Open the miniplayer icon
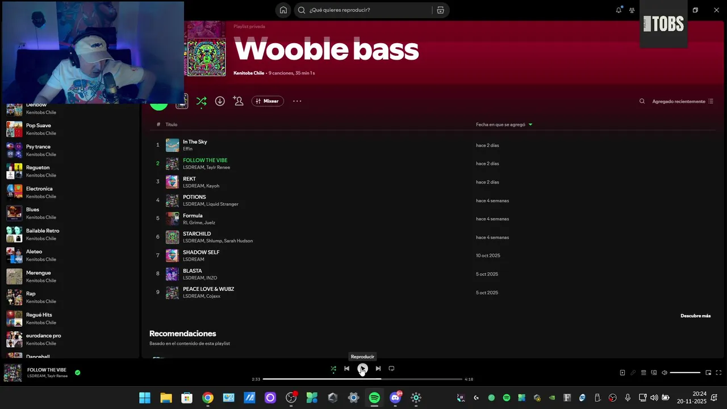This screenshot has width=727, height=409. coord(708,373)
